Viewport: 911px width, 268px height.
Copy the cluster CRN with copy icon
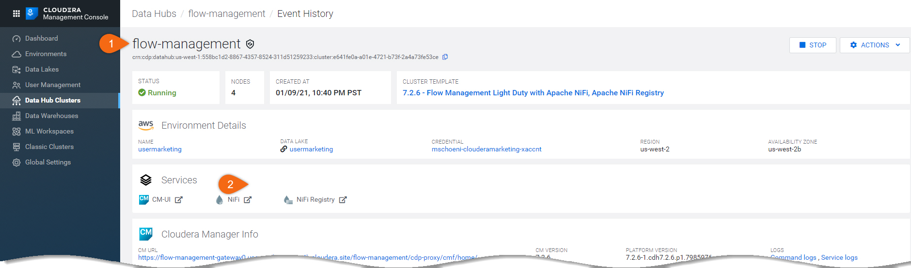pyautogui.click(x=445, y=57)
